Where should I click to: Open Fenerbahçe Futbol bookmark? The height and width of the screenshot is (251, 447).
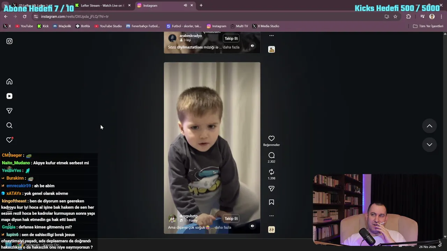[x=143, y=26]
